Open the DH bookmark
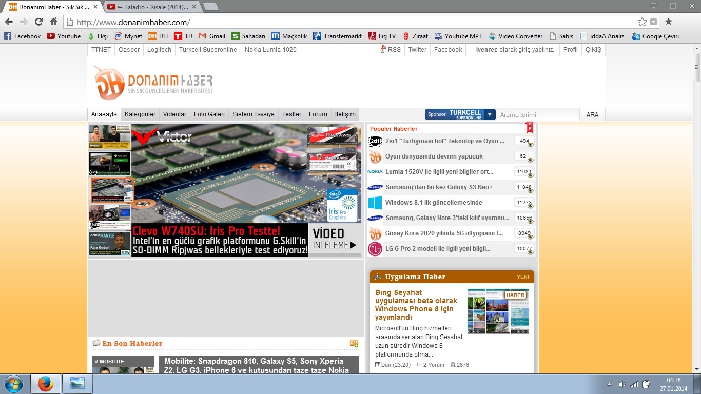Screen dimensions: 701x394 [158, 36]
